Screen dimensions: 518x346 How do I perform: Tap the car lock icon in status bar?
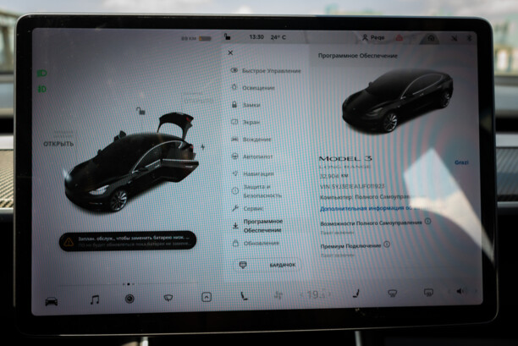pos(228,36)
